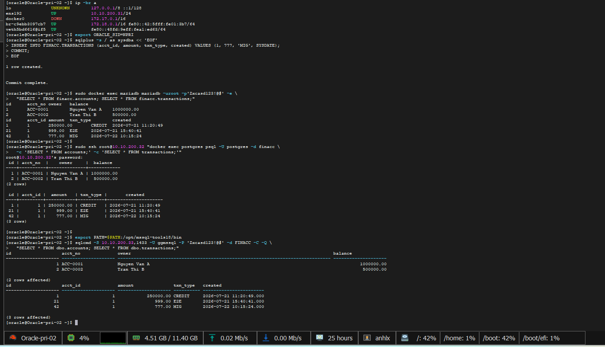Click the br-c9ebb3097cb7 interface name

click(x=26, y=24)
